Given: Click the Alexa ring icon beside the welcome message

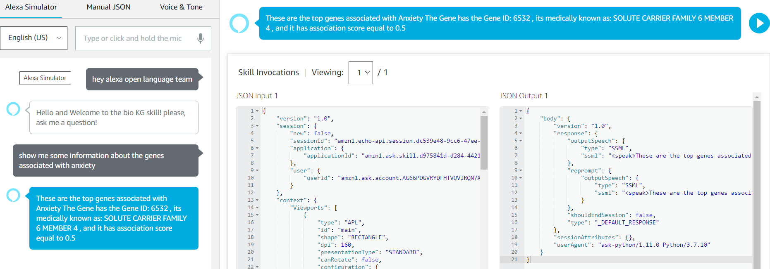Looking at the screenshot, I should click(x=13, y=109).
